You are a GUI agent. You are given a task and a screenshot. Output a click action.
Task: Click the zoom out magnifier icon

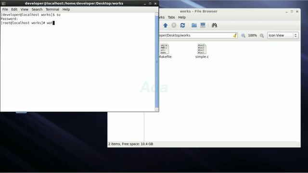[243, 36]
